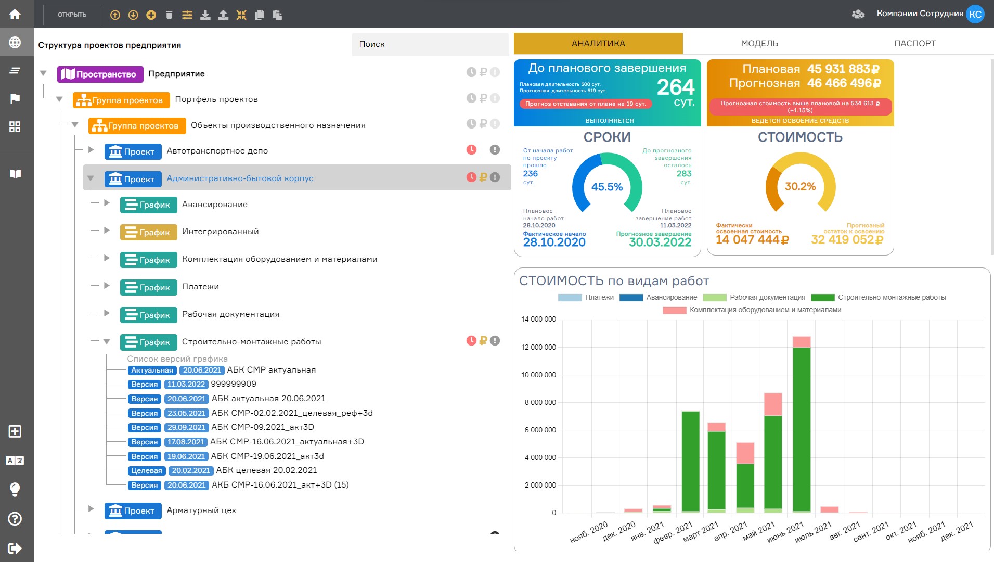Expand the Авансирование schedule arrow
This screenshot has width=994, height=562.
[107, 203]
